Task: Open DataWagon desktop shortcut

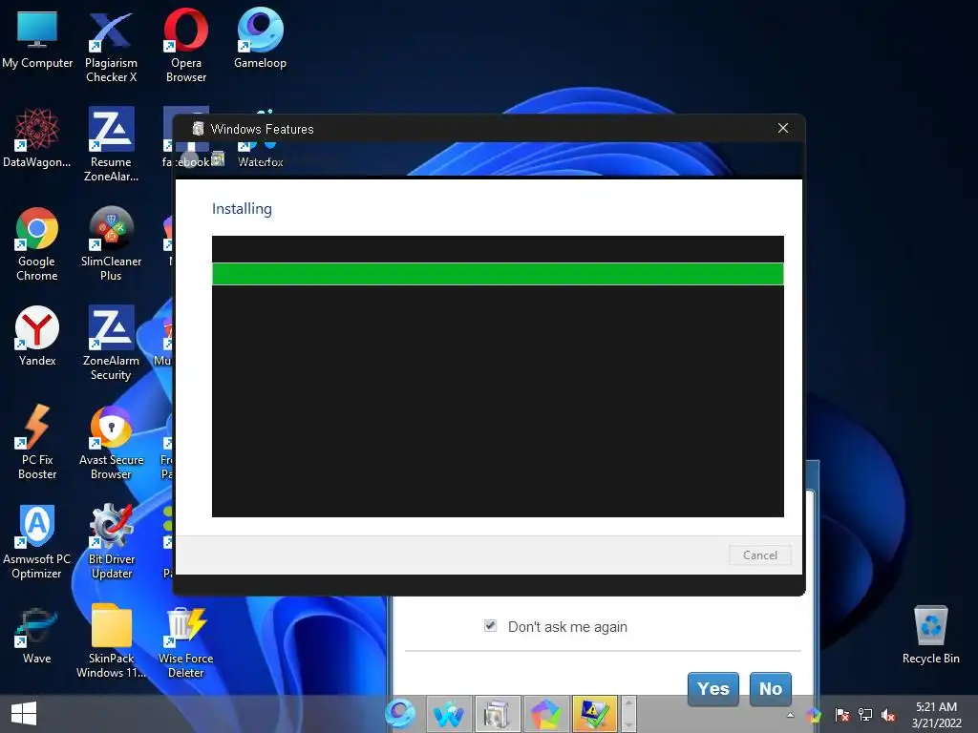Action: point(37,138)
